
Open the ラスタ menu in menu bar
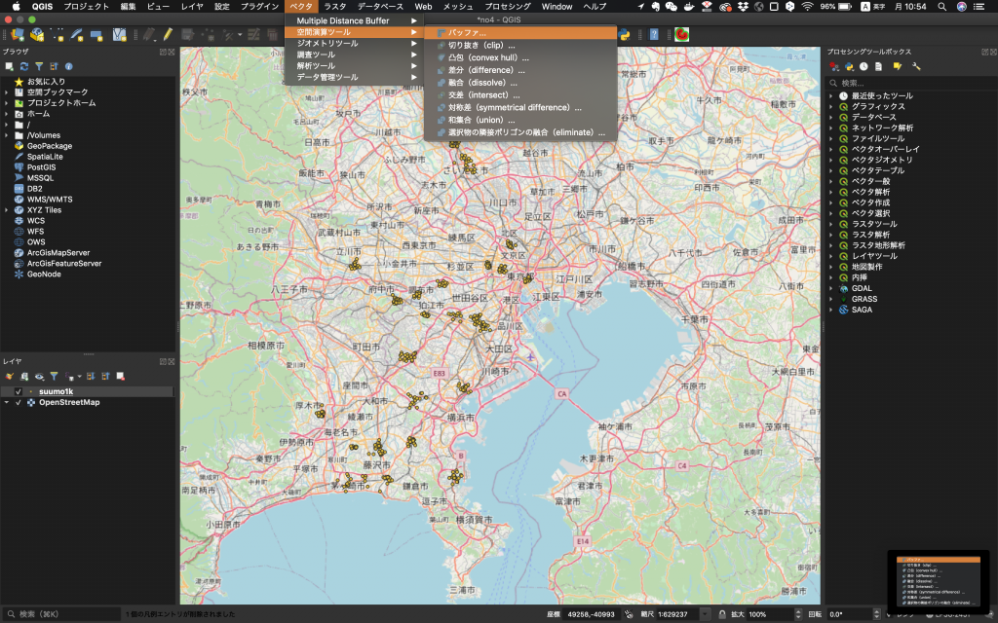[335, 7]
